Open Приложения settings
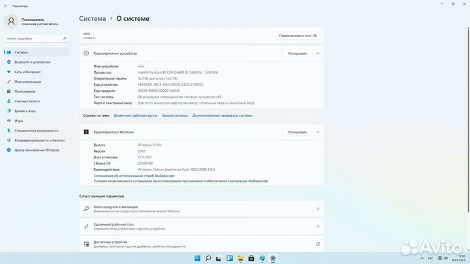 (x=37, y=91)
